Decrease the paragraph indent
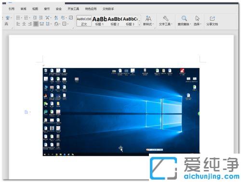 pos(35,18)
